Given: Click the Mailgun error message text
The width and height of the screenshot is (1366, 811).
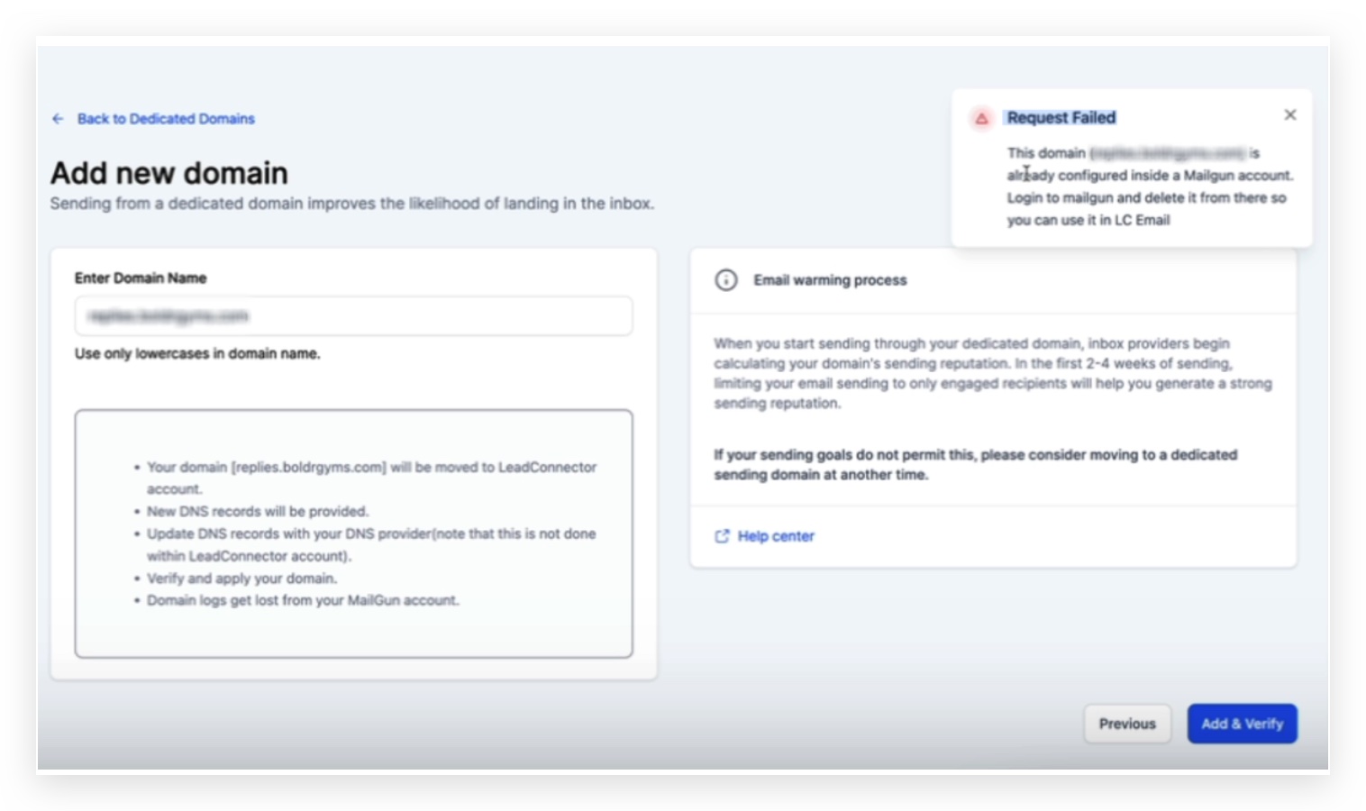Looking at the screenshot, I should (x=1150, y=187).
